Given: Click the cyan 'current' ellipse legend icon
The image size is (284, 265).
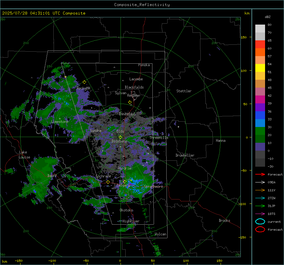Looking at the screenshot, I should coord(260,222).
